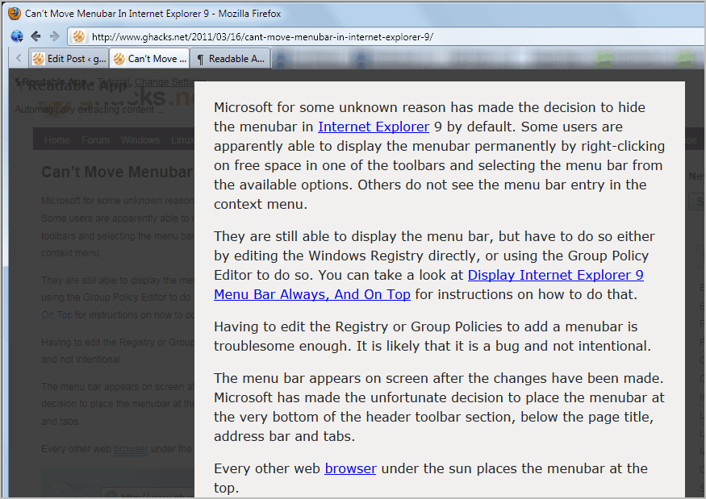
Task: Follow the Internet Explorer link
Action: (374, 127)
